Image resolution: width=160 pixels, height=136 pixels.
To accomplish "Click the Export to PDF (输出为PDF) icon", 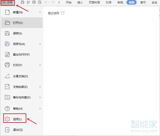I will point(7,55).
